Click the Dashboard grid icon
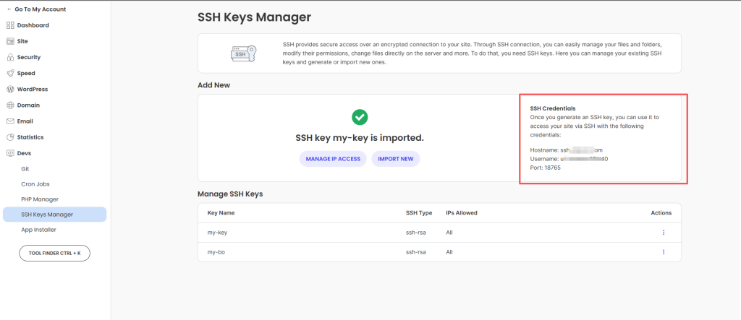 (10, 25)
